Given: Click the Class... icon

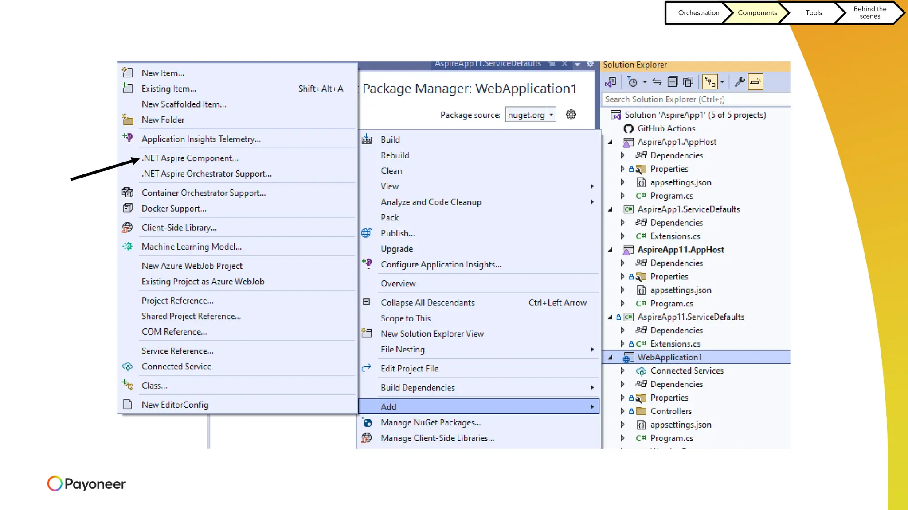Looking at the screenshot, I should [128, 386].
